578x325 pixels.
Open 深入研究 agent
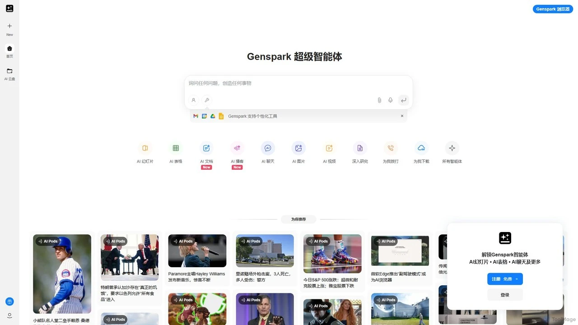click(360, 152)
